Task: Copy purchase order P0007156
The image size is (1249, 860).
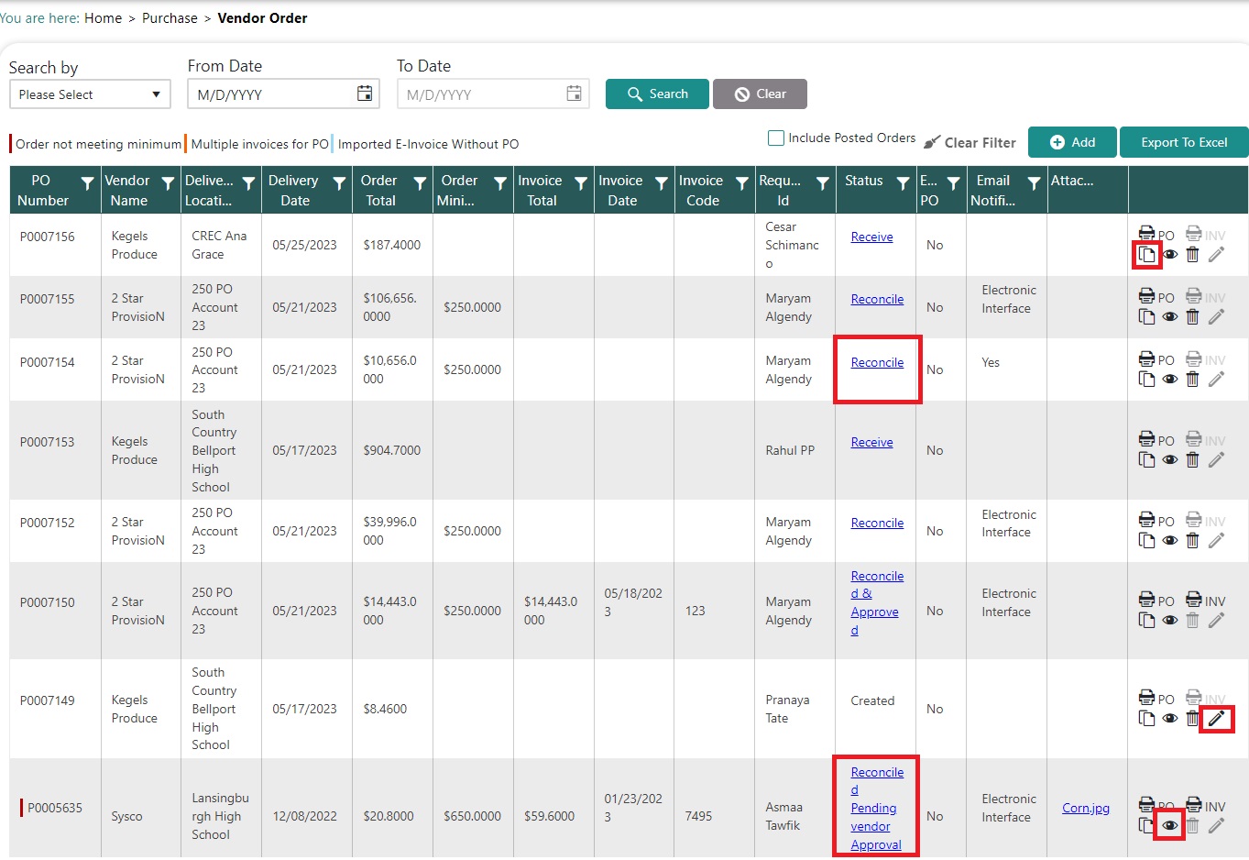Action: pyautogui.click(x=1146, y=255)
